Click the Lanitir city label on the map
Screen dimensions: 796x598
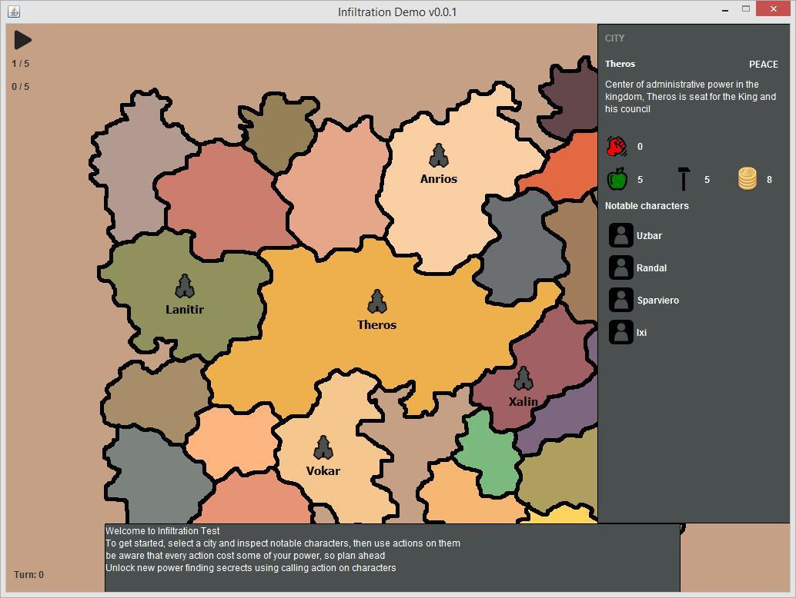tap(185, 310)
